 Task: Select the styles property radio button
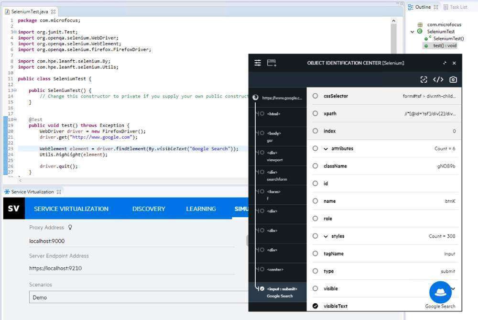tap(315, 236)
